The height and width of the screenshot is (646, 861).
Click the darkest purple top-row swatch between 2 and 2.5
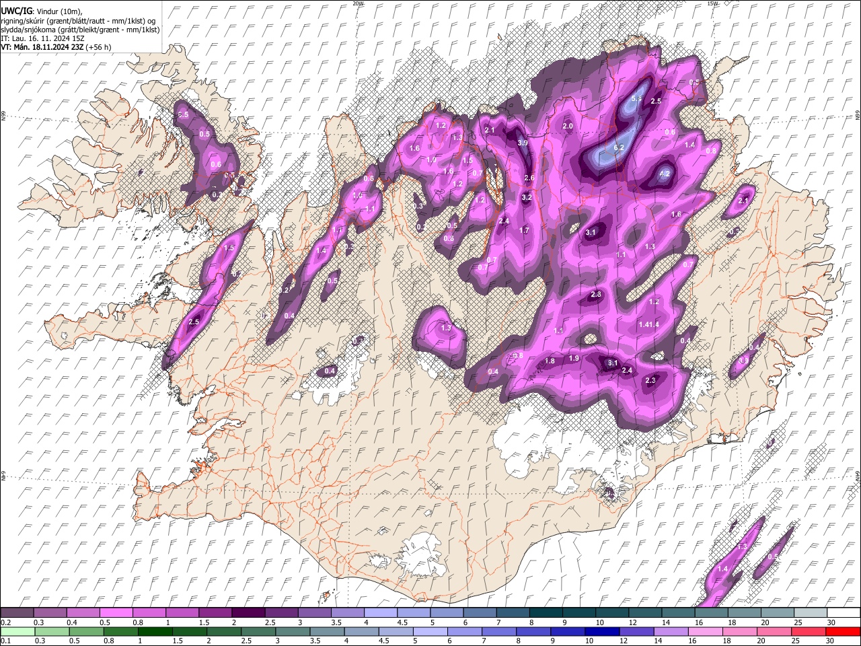248,612
